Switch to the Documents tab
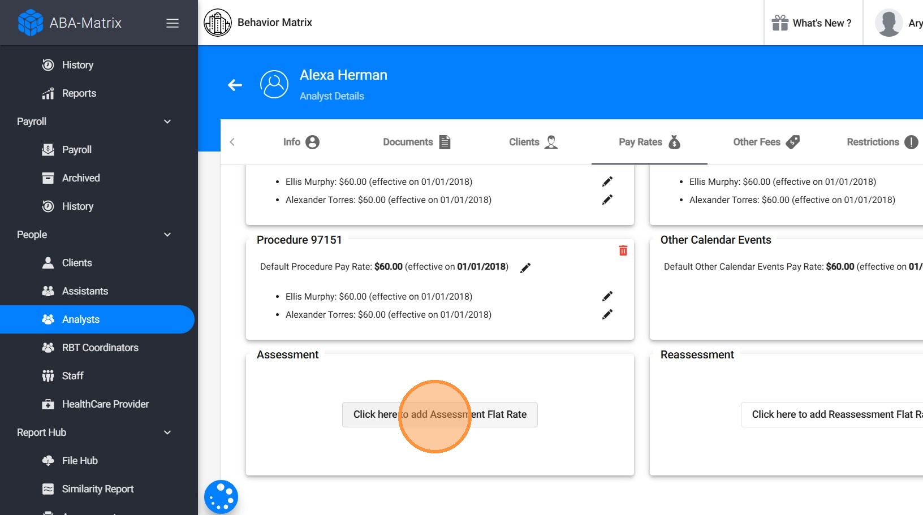The width and height of the screenshot is (923, 515). point(417,142)
